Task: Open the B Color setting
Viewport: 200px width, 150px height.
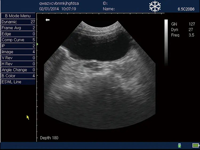Action: coord(18,76)
